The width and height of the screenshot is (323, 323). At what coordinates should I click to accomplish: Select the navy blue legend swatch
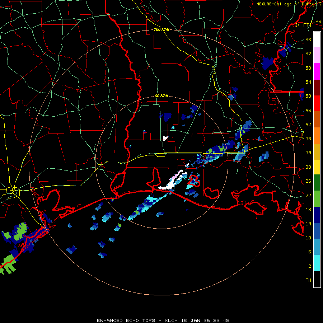317,215
